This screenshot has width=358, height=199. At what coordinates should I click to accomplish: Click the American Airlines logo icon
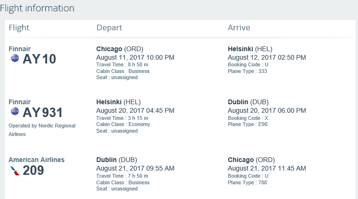click(x=15, y=171)
